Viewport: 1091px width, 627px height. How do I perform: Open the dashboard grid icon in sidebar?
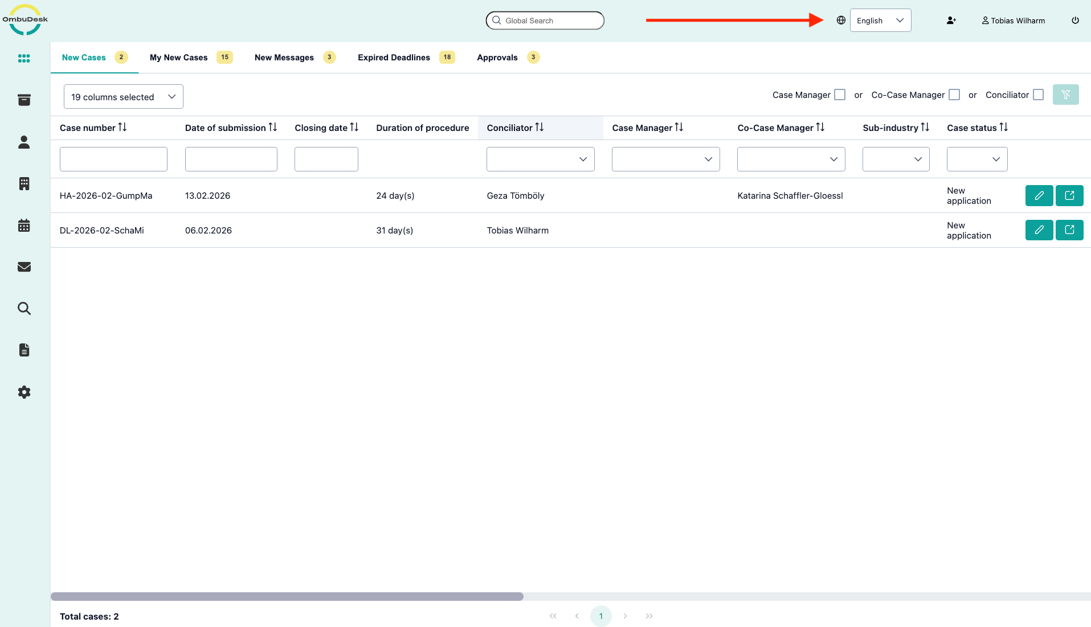pyautogui.click(x=24, y=59)
